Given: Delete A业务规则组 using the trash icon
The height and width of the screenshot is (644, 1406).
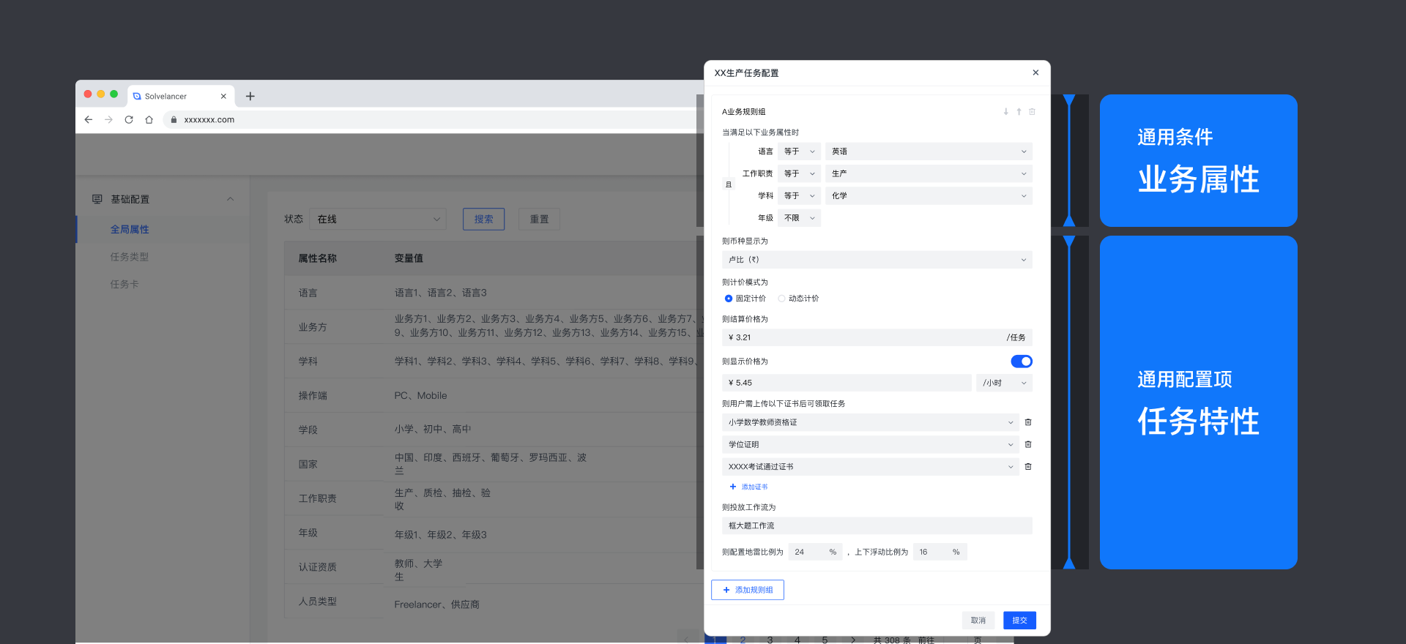Looking at the screenshot, I should 1032,112.
